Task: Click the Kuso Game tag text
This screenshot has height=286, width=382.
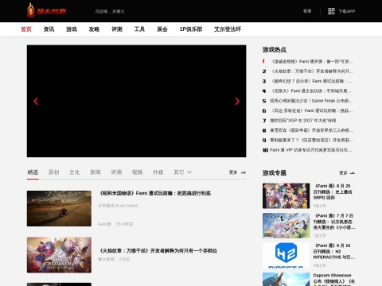Action: [x=118, y=206]
